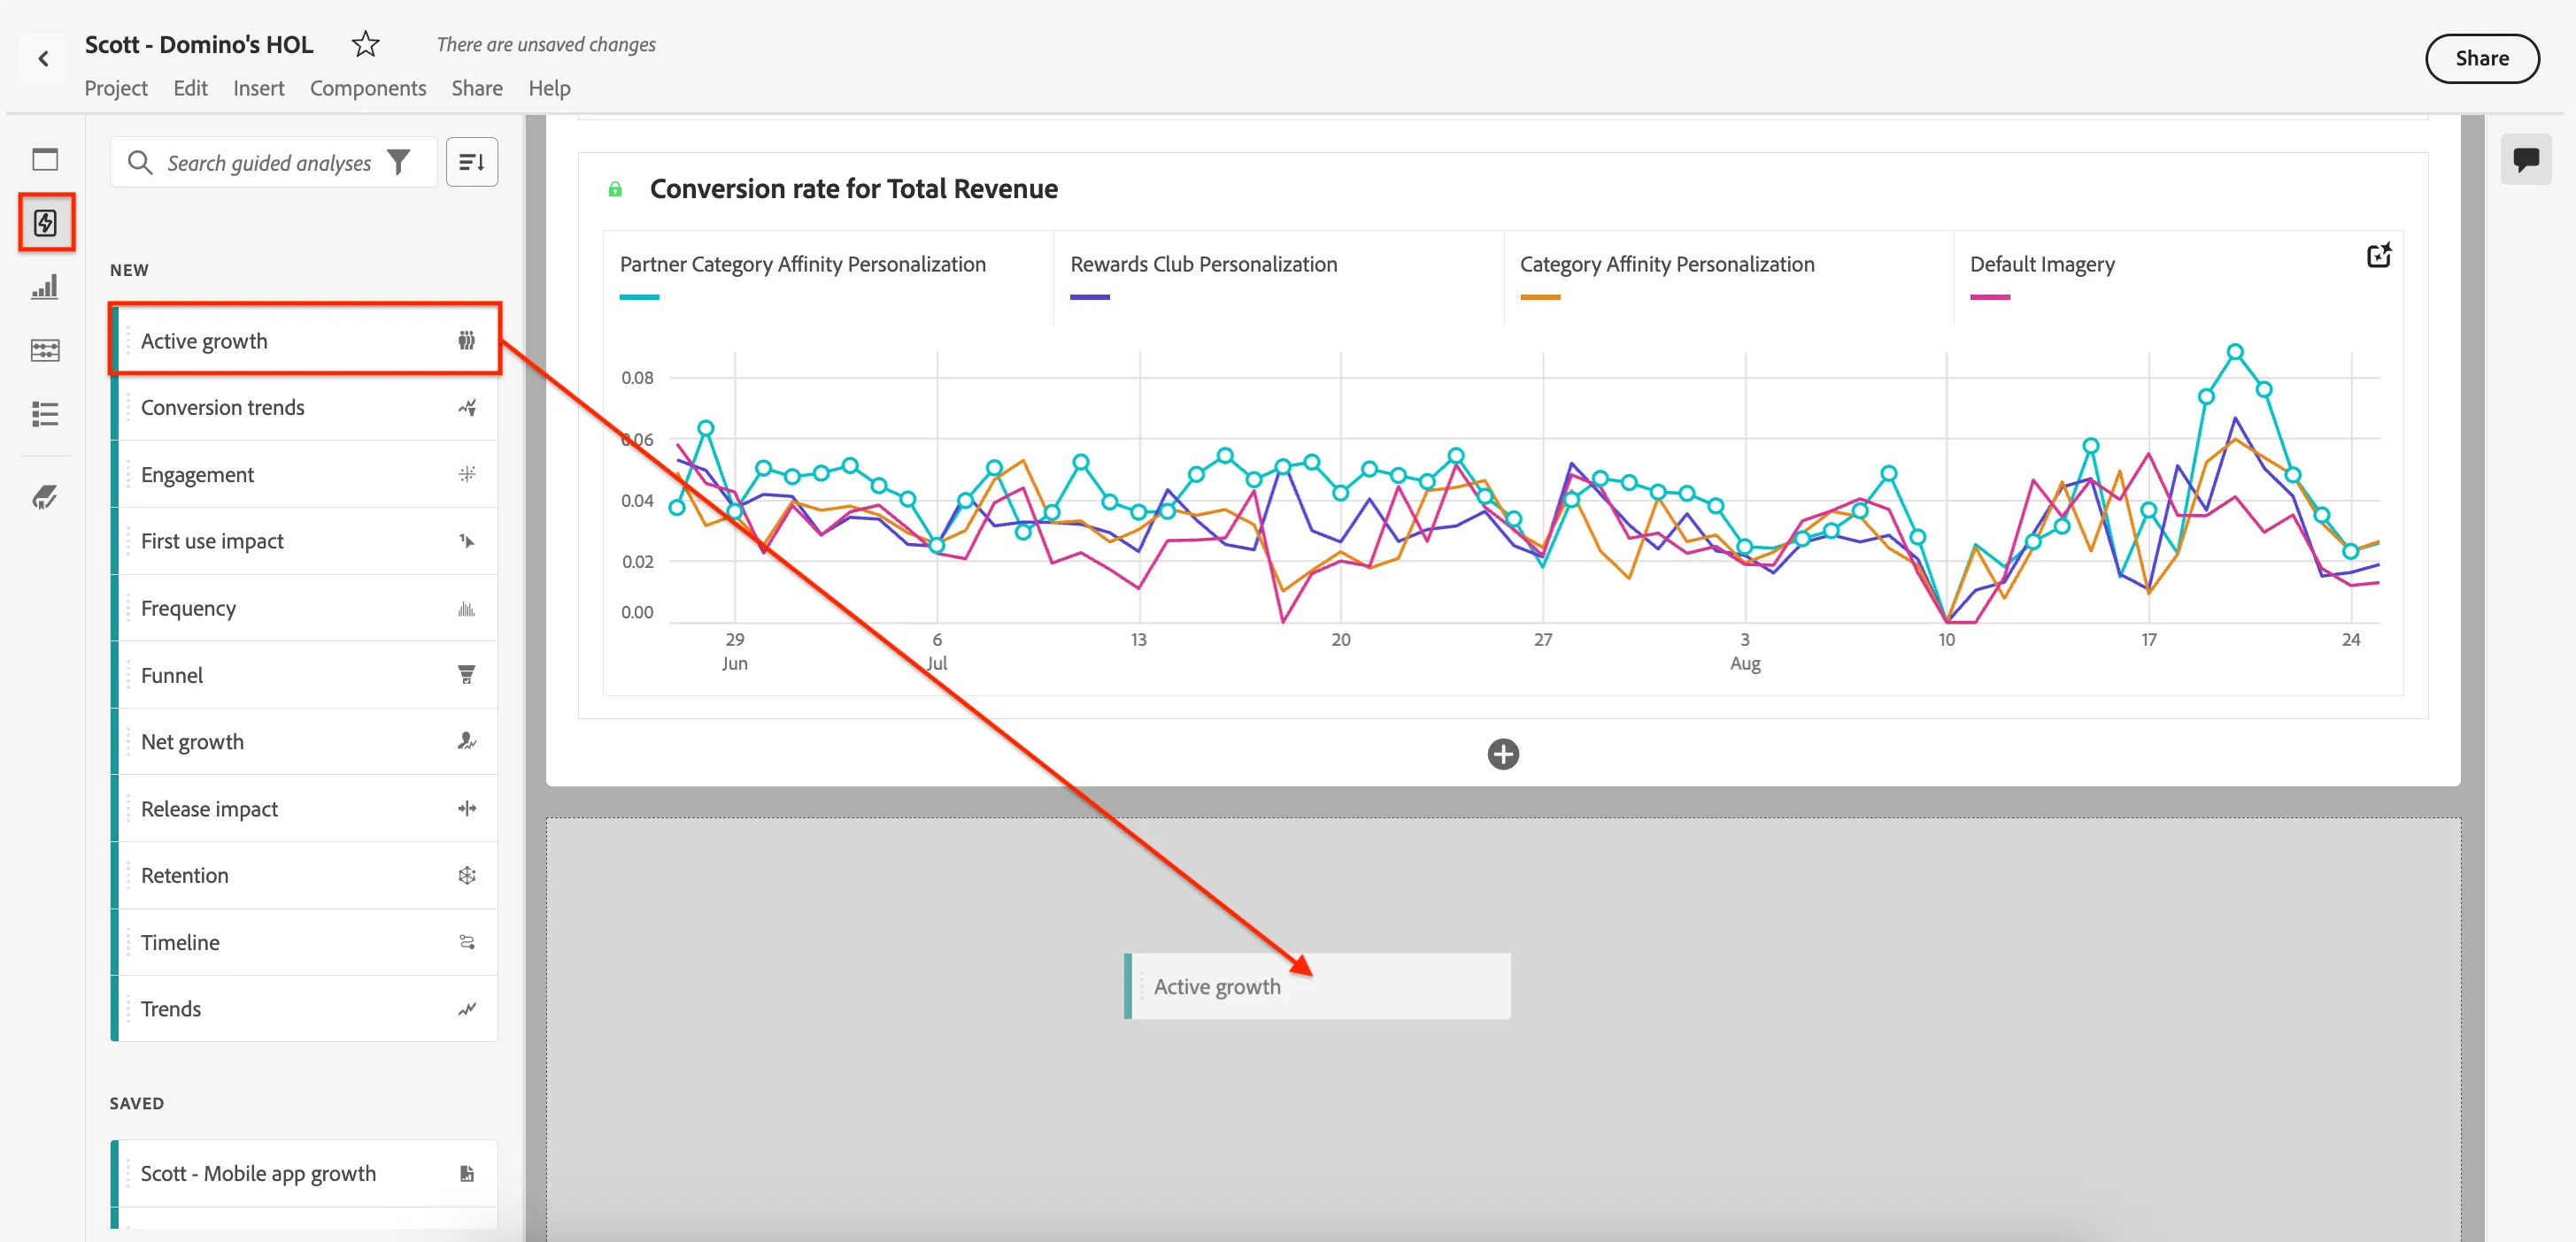Click the Share button at the top right
Viewport: 2576px width, 1242px height.
[2482, 58]
